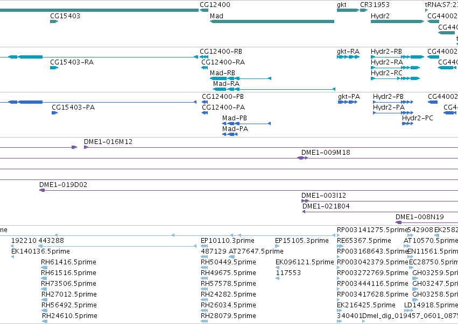Click the RH24610.5prime EST
This screenshot has height=324, width=458.
click(x=45, y=321)
